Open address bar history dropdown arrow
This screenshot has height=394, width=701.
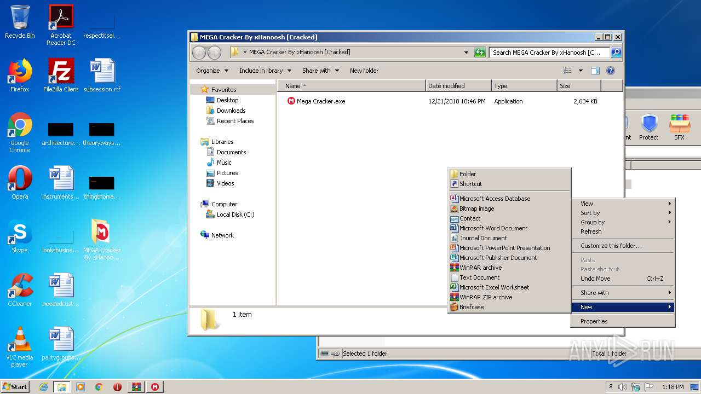(x=466, y=53)
